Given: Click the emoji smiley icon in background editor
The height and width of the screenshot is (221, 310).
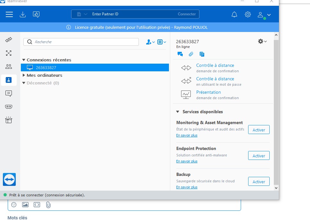Looking at the screenshot, I should [x=14, y=205].
